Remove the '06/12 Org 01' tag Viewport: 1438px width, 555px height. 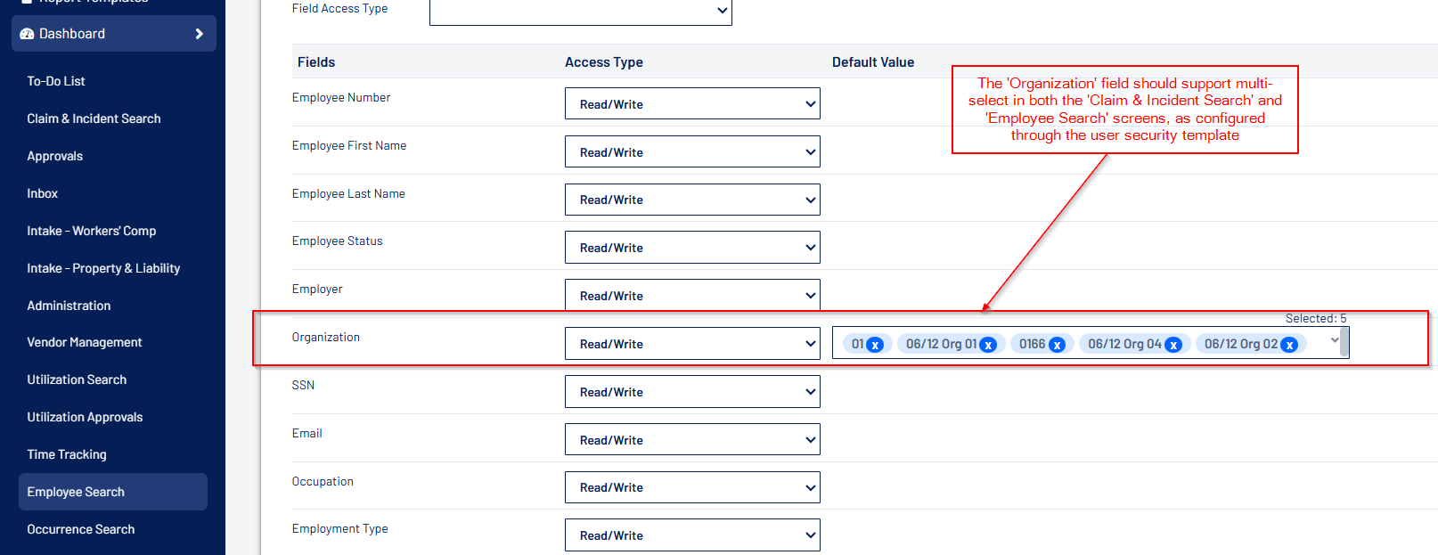click(x=988, y=345)
